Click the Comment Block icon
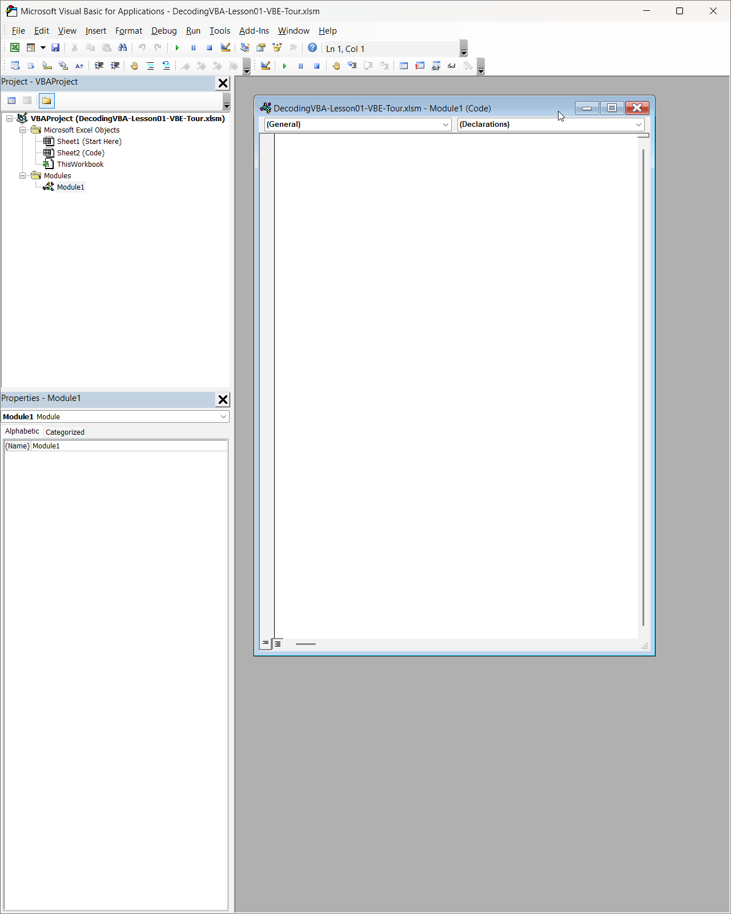 [150, 66]
